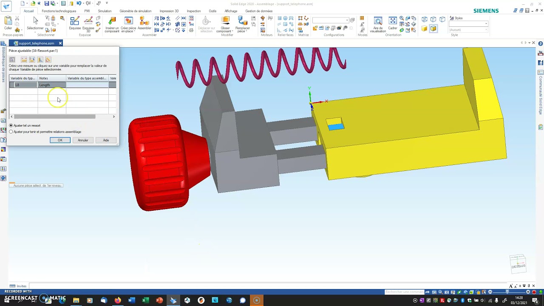Confirm the dialog with OK
544x306 pixels.
point(60,140)
